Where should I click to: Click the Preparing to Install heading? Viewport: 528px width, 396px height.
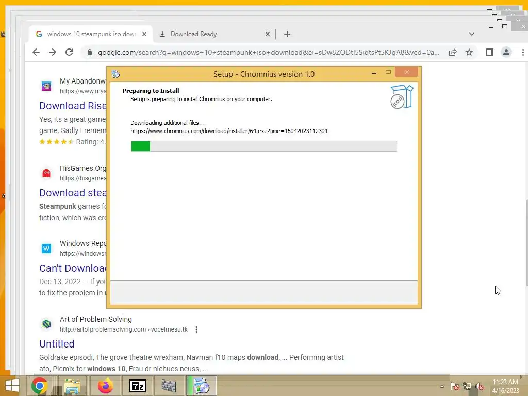click(151, 91)
